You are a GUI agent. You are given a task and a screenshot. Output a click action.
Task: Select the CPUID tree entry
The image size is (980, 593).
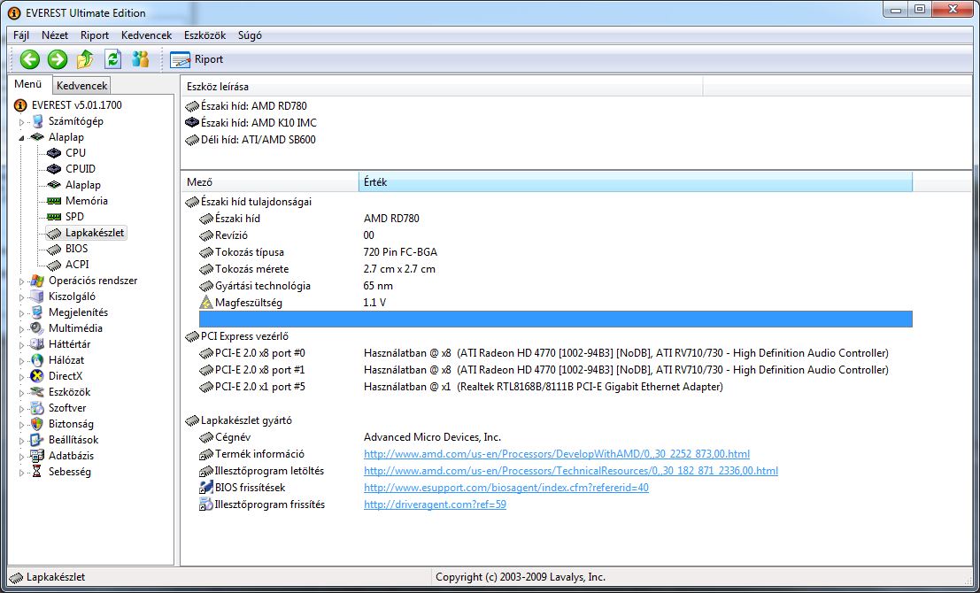tap(80, 169)
